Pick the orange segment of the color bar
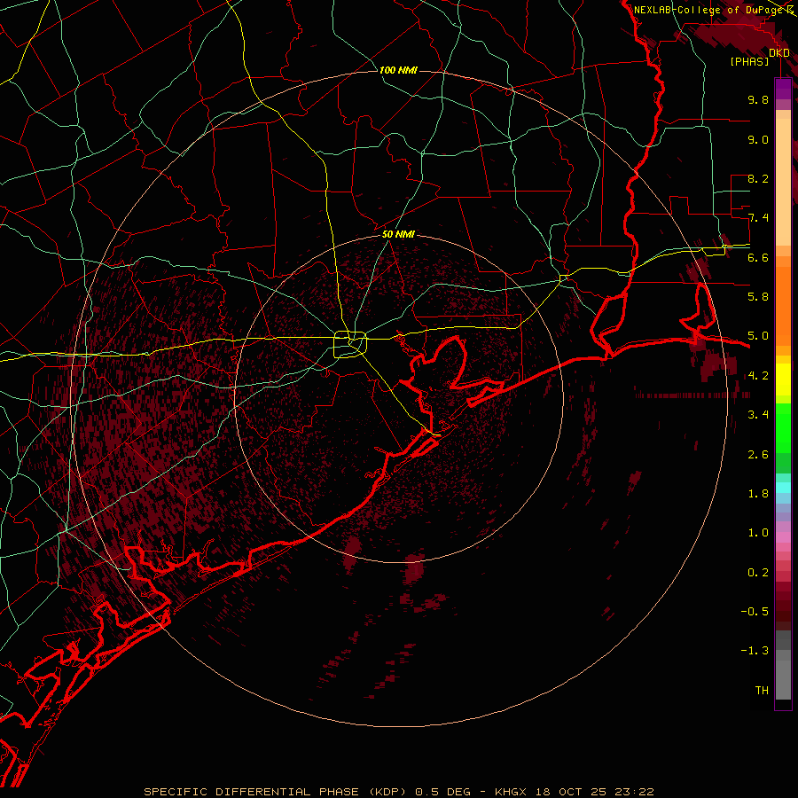The image size is (798, 798). (x=783, y=305)
